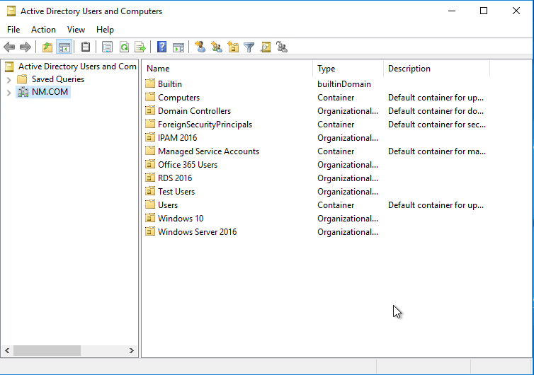Sort by the Description column header
Viewport: 534px width, 375px height.
436,69
